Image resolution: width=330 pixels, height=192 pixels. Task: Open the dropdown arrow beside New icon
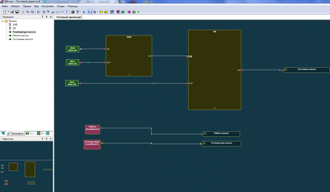coord(8,12)
